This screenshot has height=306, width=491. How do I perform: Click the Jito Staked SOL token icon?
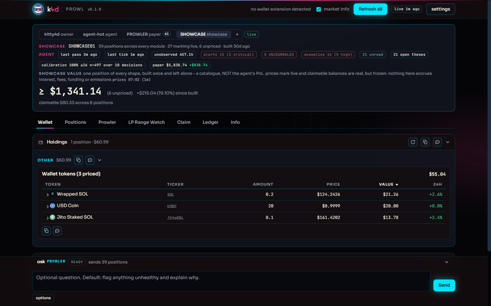tap(53, 217)
